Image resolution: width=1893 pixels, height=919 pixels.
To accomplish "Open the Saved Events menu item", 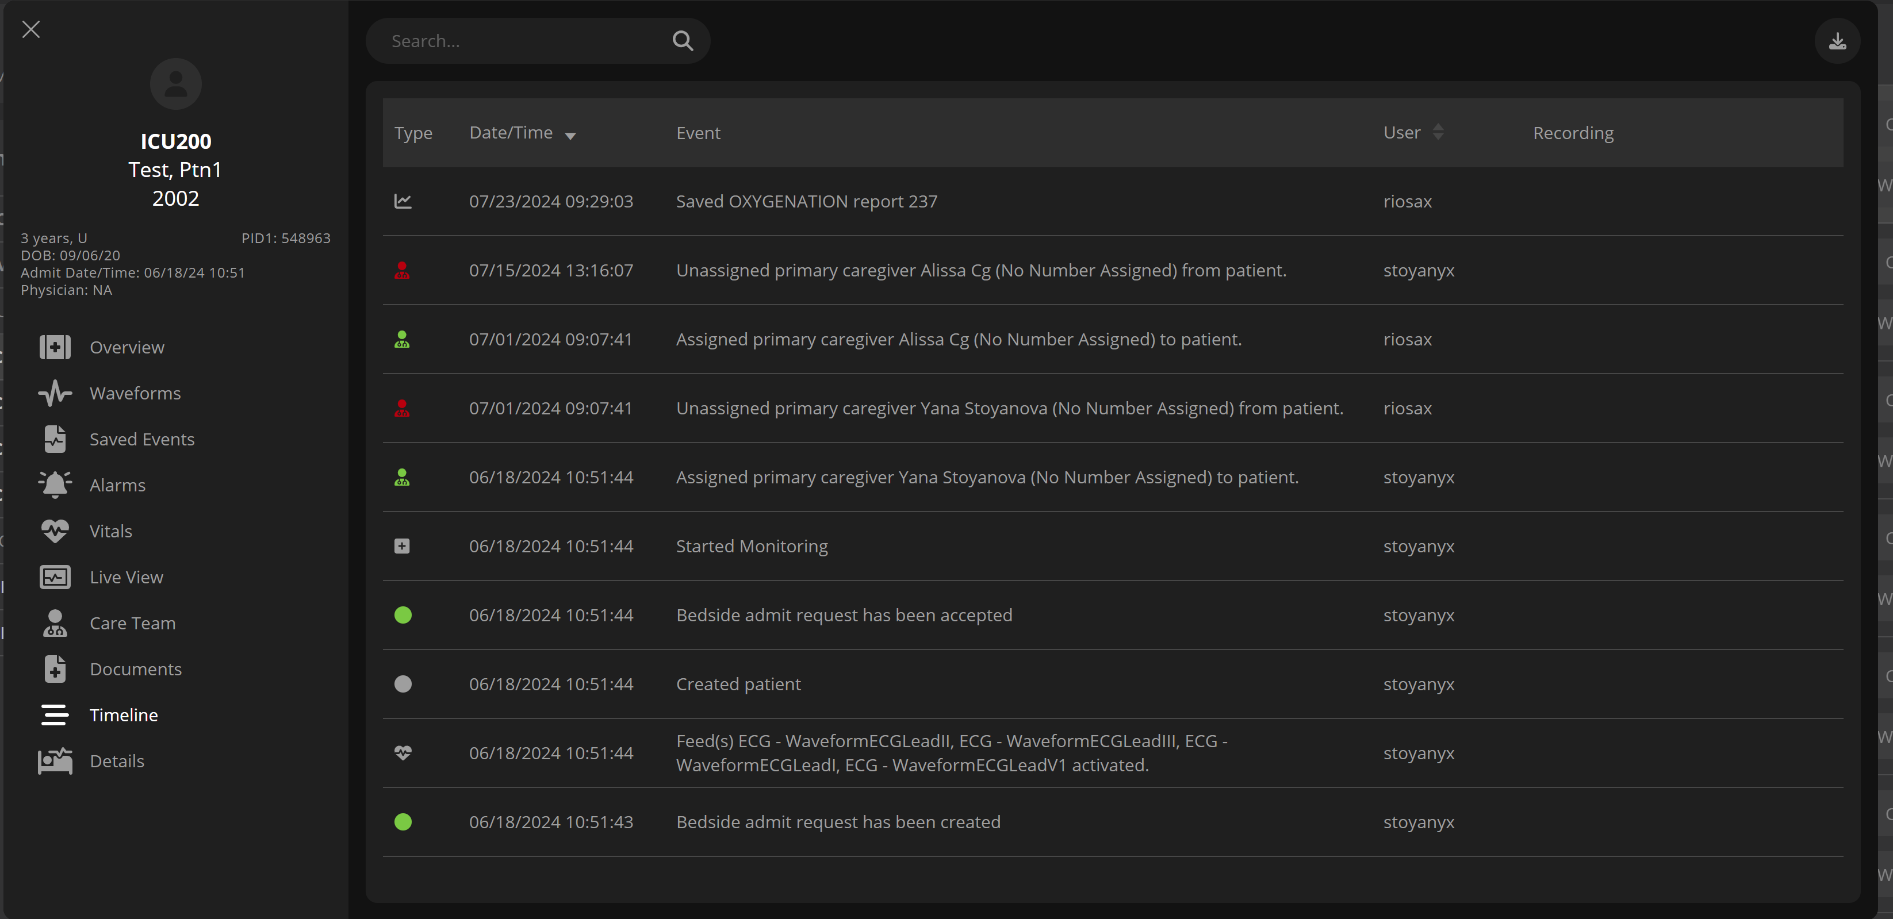I will click(142, 439).
